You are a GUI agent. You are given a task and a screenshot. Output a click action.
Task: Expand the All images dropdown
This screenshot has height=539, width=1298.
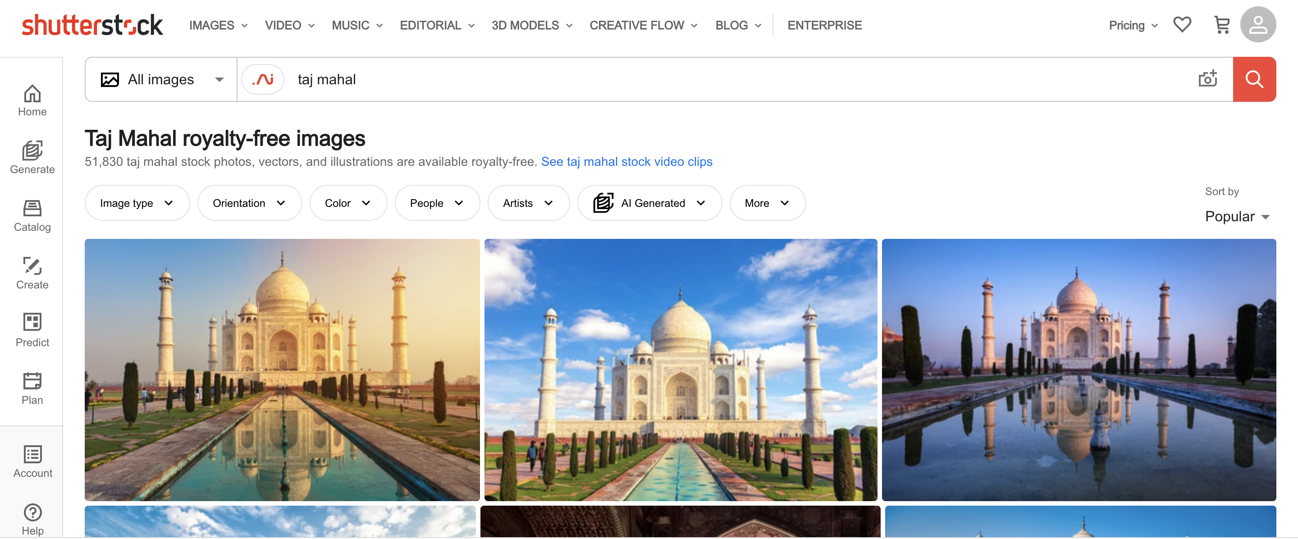[161, 80]
